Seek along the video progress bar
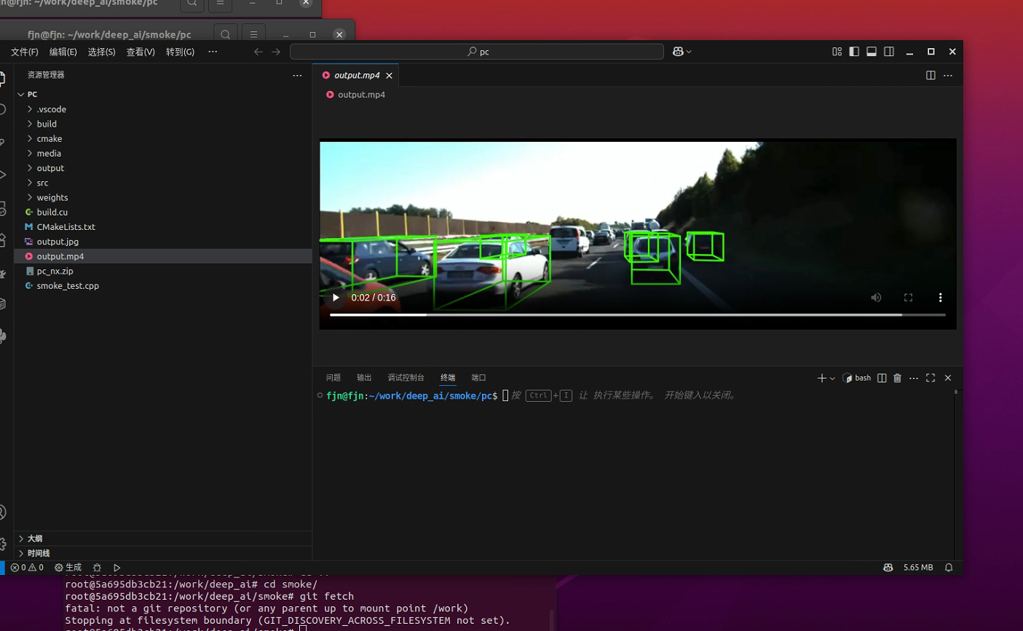1023x631 pixels. [637, 315]
